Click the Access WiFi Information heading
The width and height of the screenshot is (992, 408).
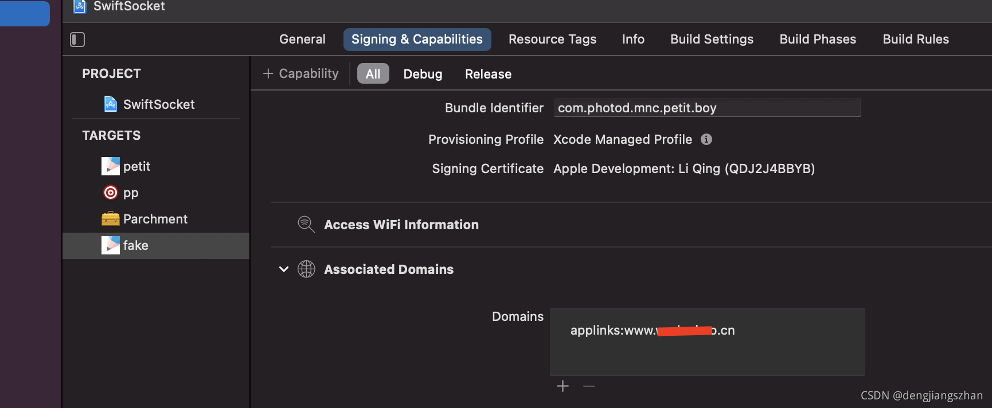401,225
